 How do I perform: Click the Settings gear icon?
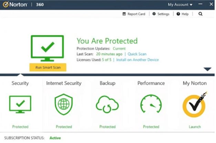click(154, 14)
